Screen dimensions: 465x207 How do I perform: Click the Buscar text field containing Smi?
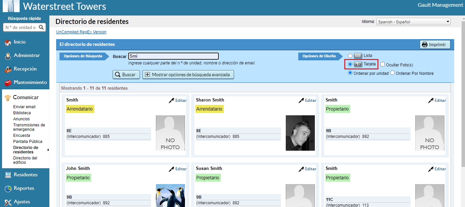point(173,56)
